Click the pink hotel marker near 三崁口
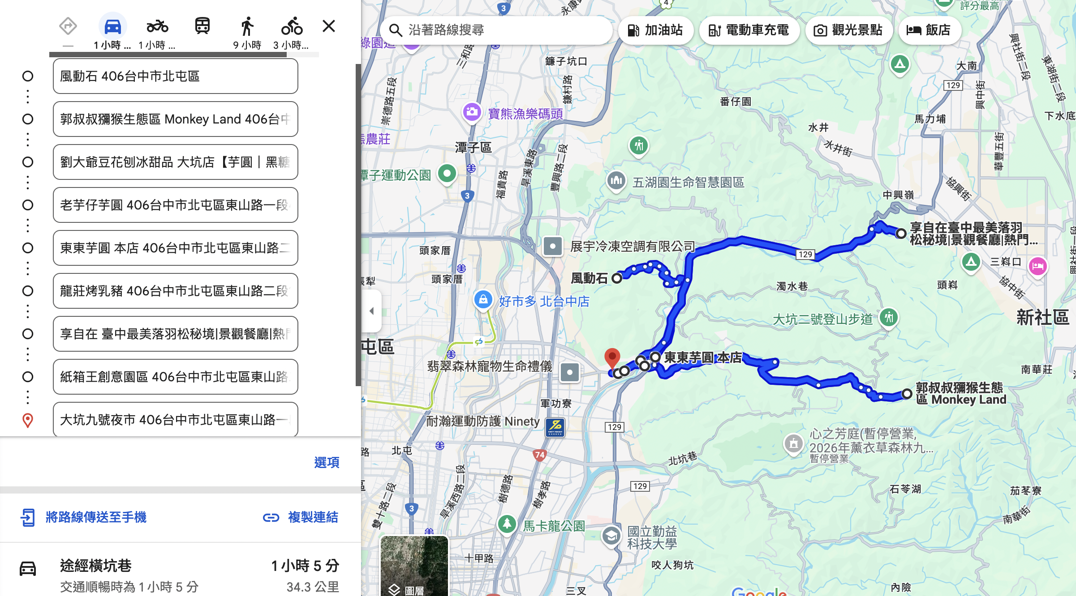Viewport: 1076px width, 596px height. coord(1038,267)
